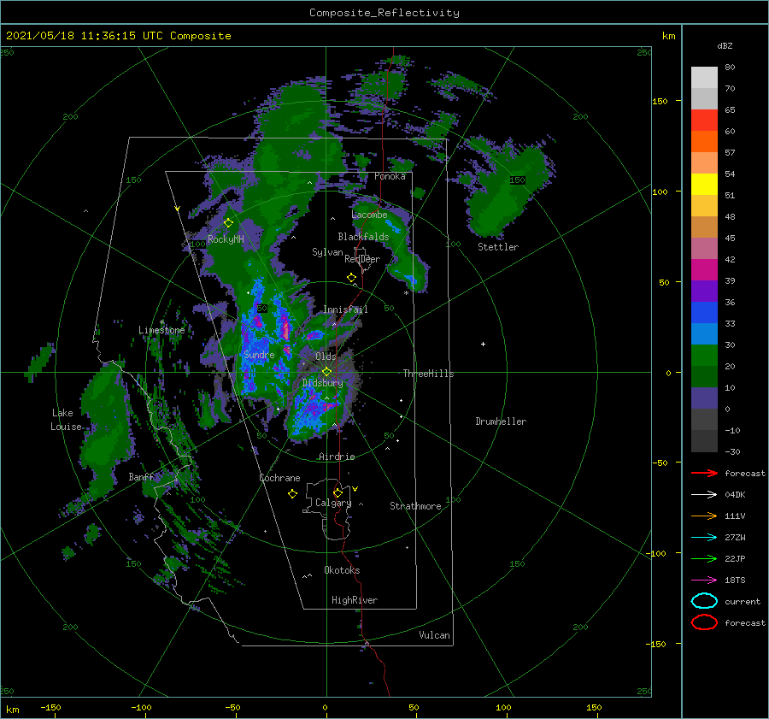
Task: Click the Limestone label
Action: 161,330
